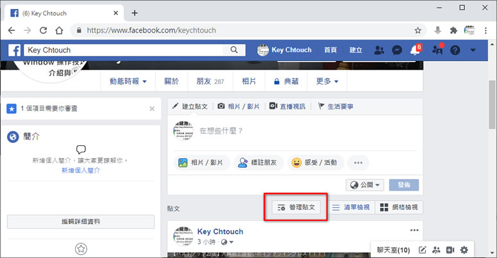The image size is (497, 258).
Task: Select 建立貼文 in composer header
Action: [x=190, y=106]
